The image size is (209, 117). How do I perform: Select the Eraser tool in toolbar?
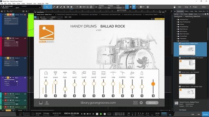click(x=57, y=7)
